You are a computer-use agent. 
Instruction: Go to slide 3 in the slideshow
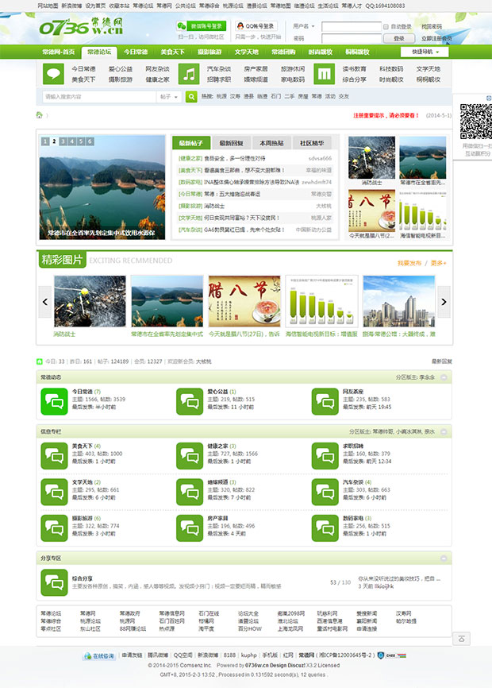[x=63, y=141]
